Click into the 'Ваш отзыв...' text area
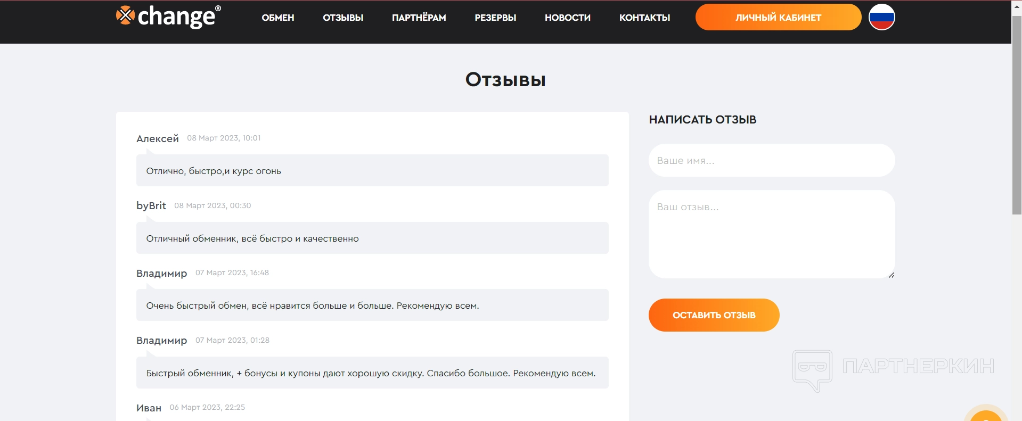The image size is (1022, 421). pos(772,234)
